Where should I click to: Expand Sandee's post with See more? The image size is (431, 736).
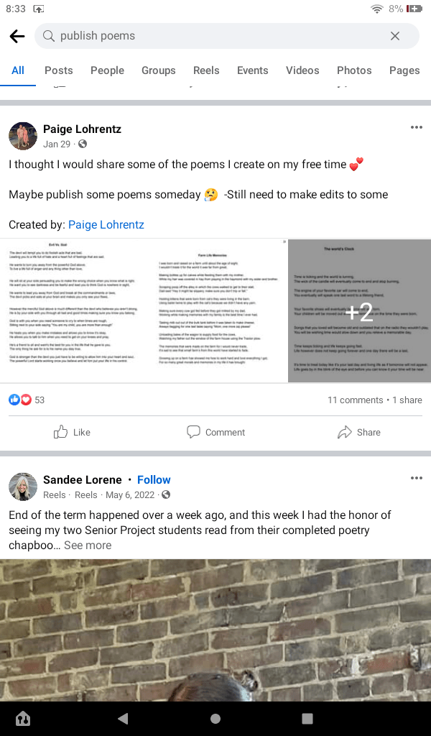(88, 546)
